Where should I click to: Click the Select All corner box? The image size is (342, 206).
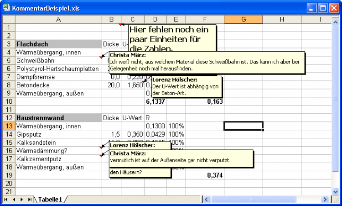tap(9, 19)
